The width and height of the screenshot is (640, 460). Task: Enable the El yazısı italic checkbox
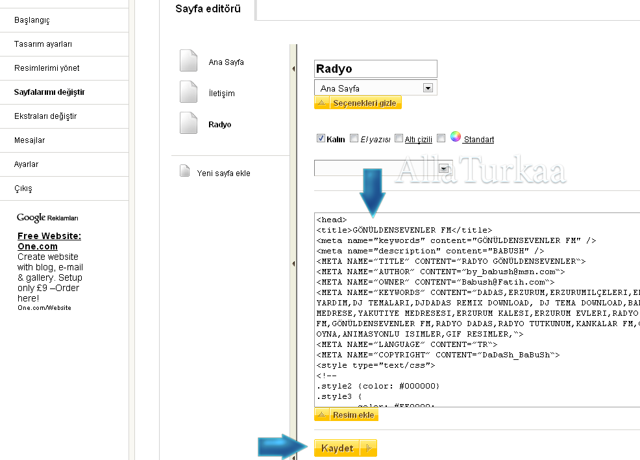coord(354,138)
